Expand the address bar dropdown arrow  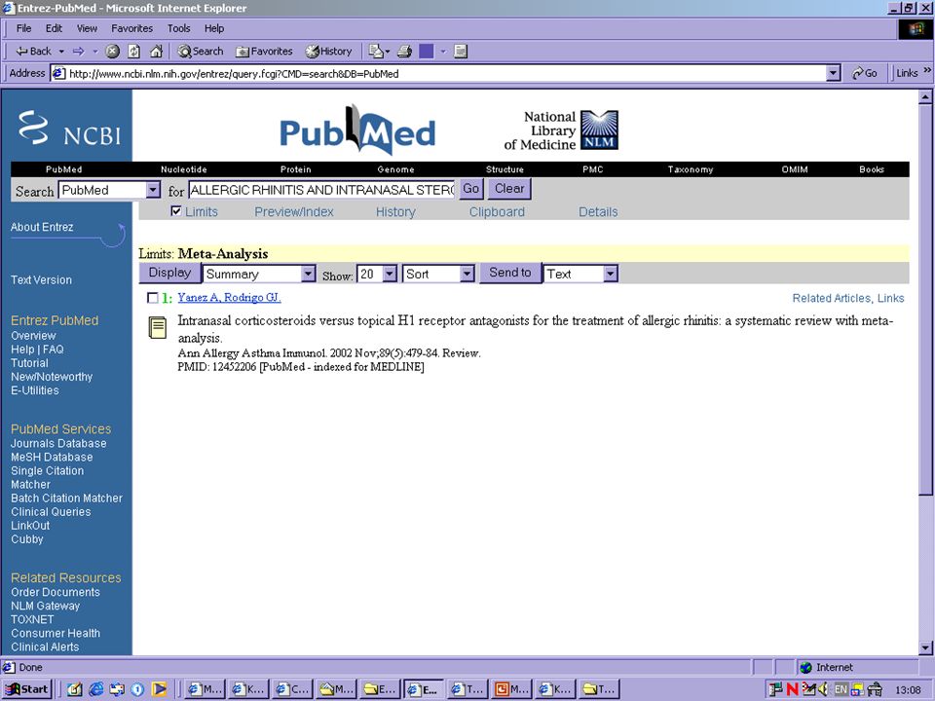833,73
